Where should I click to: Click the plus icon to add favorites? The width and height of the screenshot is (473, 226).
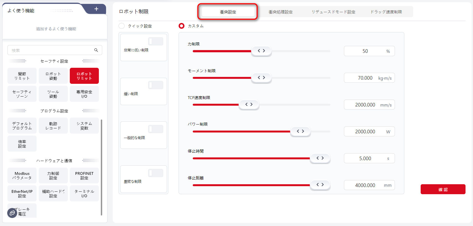click(96, 9)
